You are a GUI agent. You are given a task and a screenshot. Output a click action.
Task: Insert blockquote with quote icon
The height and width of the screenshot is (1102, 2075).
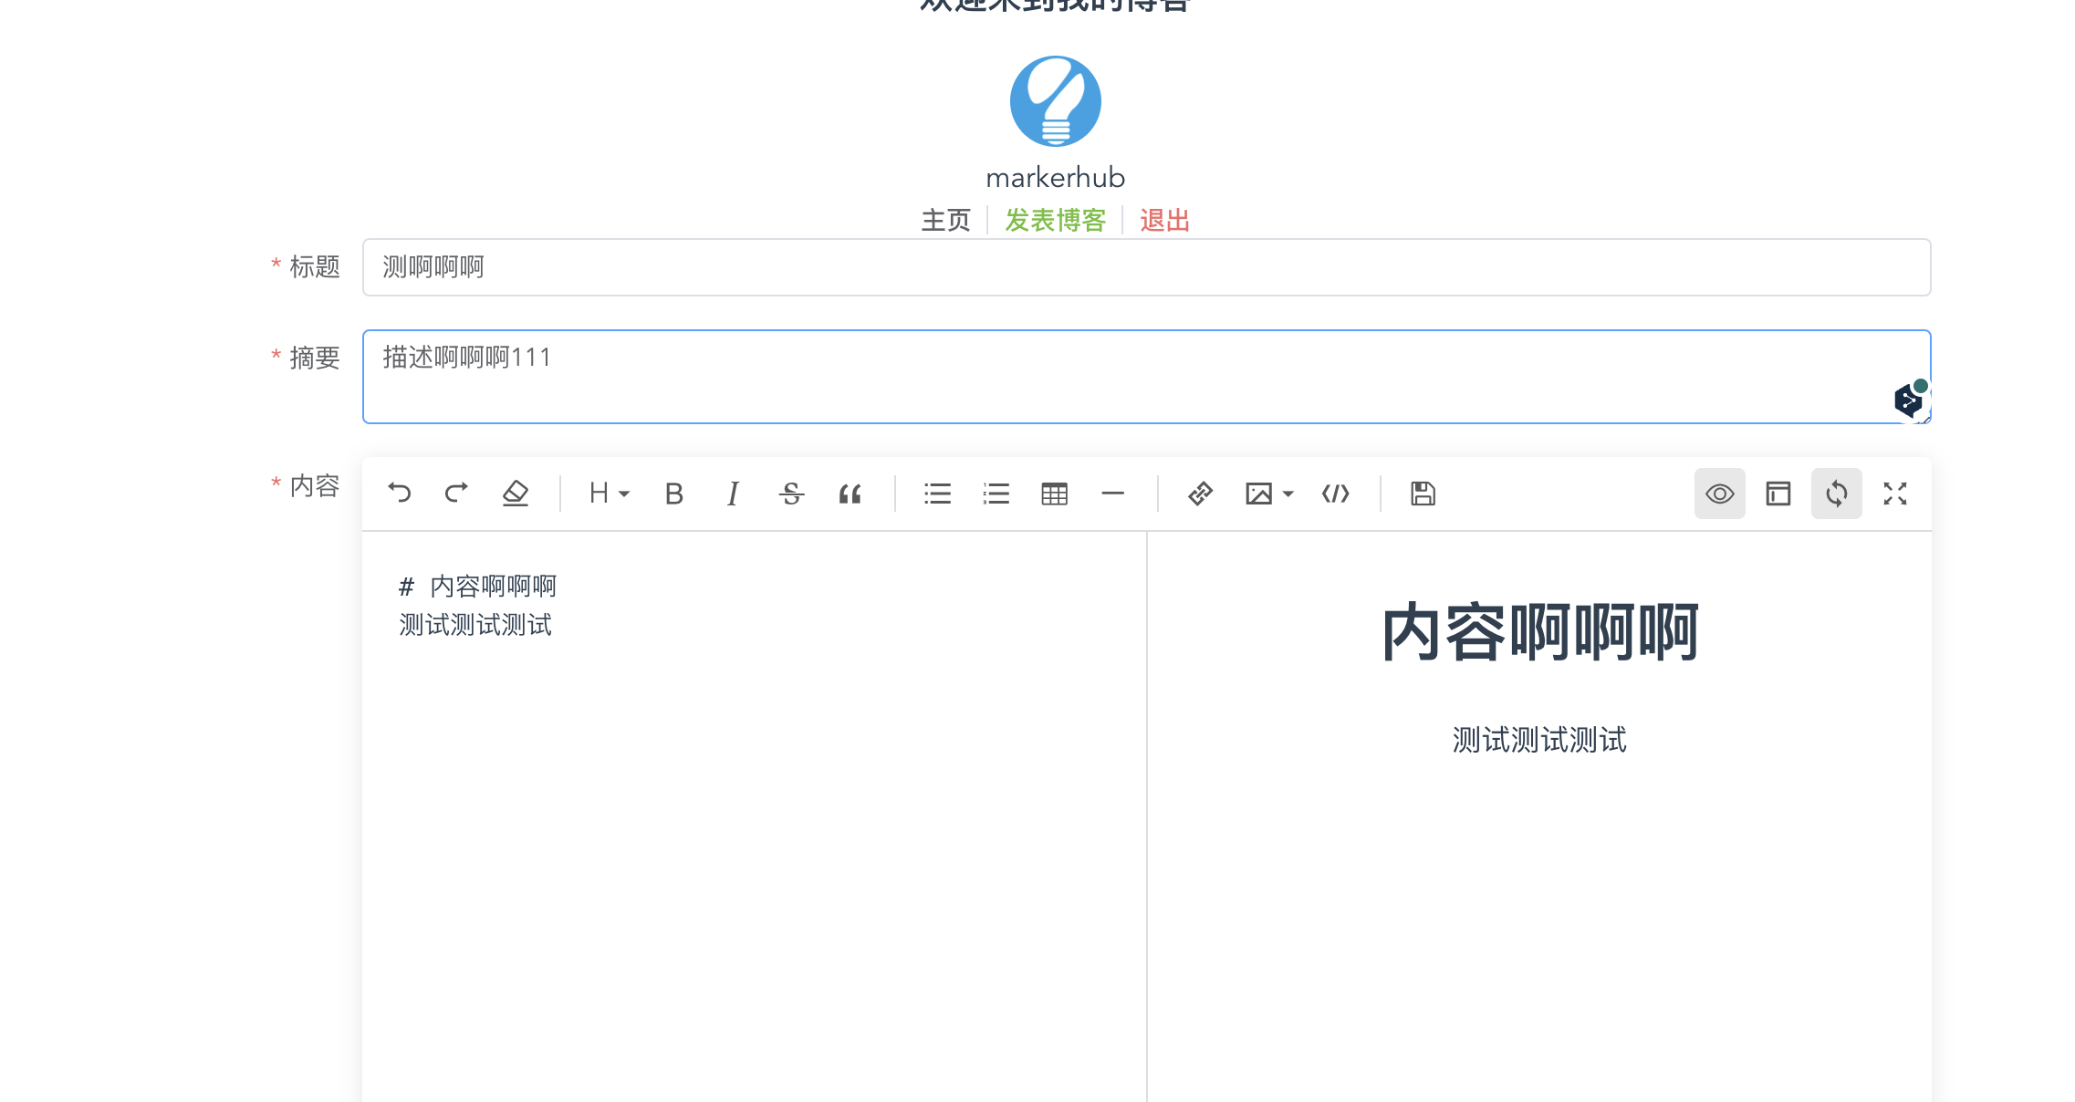click(x=850, y=494)
